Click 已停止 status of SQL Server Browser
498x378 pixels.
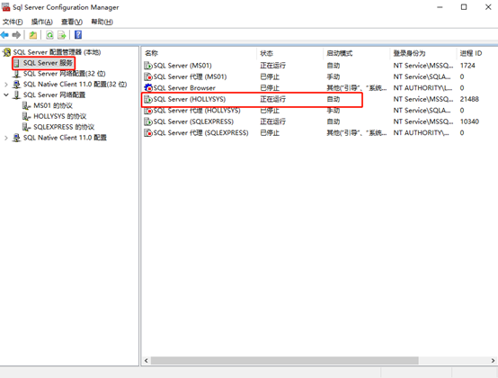click(270, 87)
